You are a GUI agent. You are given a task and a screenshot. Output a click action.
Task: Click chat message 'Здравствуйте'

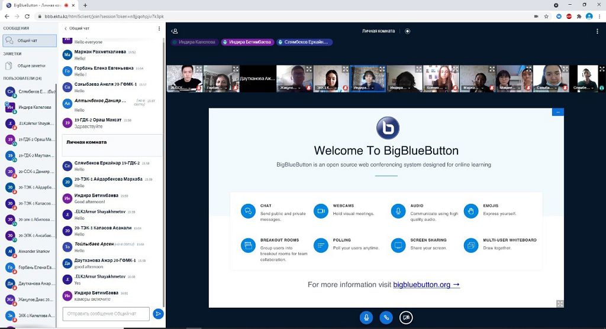(89, 126)
